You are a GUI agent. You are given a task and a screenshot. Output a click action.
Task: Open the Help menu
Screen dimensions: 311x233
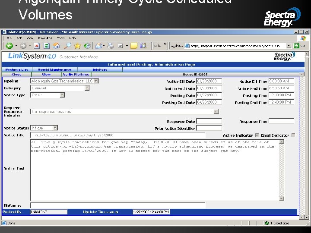click(x=73, y=38)
